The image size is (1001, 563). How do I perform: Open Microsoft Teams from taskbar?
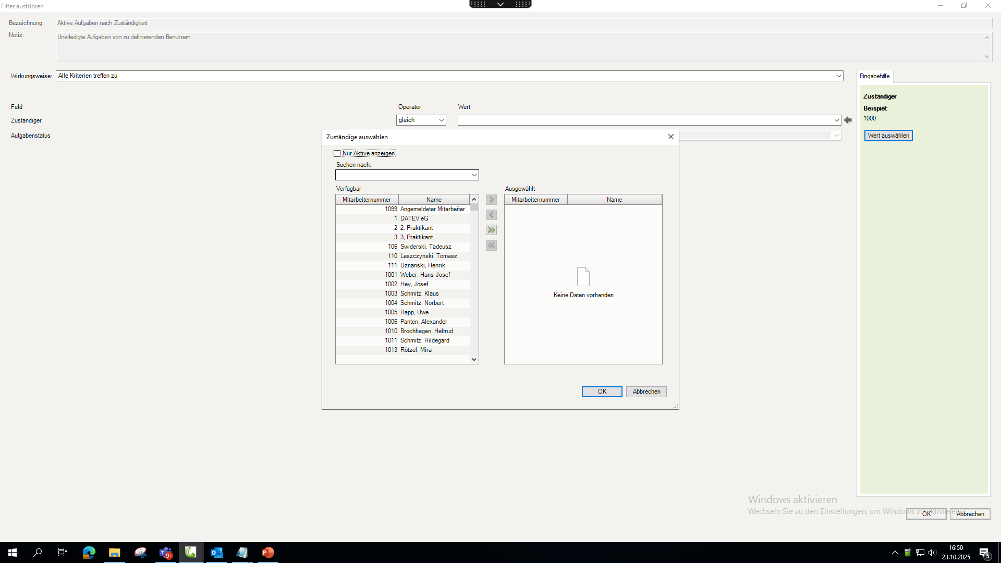click(165, 553)
